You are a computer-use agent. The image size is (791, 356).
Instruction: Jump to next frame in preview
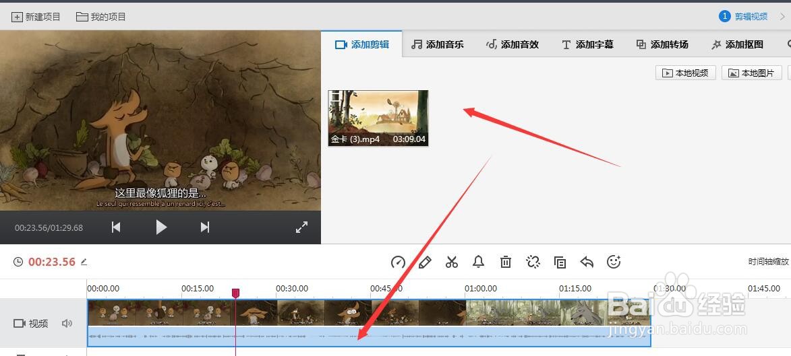[205, 227]
